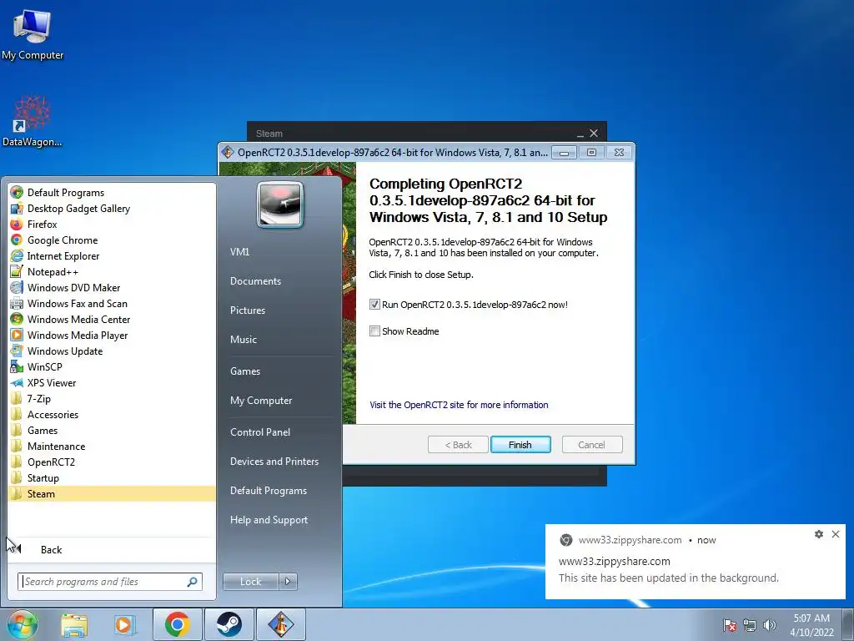This screenshot has height=641, width=854.
Task: Expand the Games program folder
Action: 33,430
